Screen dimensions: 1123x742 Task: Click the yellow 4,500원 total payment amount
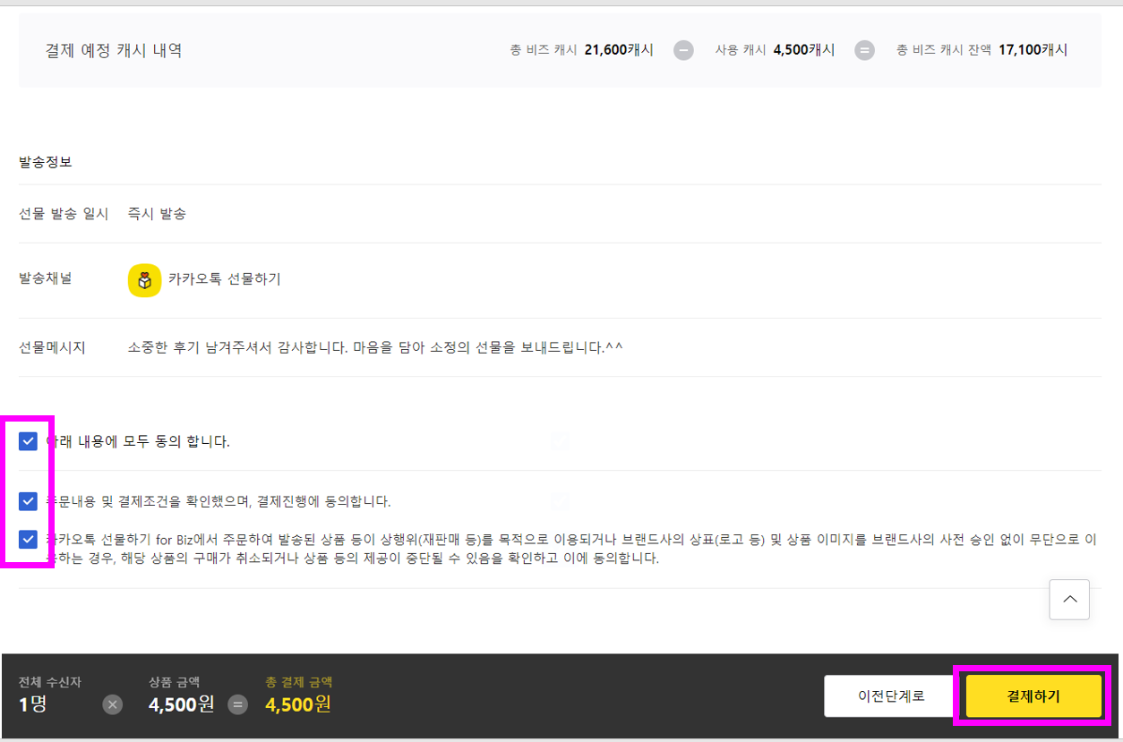click(298, 704)
